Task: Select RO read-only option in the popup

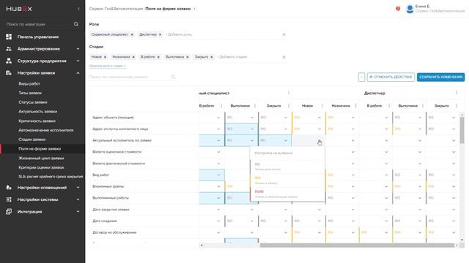Action: point(287,167)
